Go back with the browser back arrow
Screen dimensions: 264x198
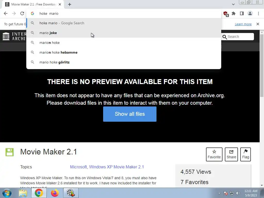6,13
